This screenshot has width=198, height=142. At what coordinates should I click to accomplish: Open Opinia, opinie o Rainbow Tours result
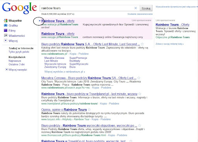[x=64, y=109]
